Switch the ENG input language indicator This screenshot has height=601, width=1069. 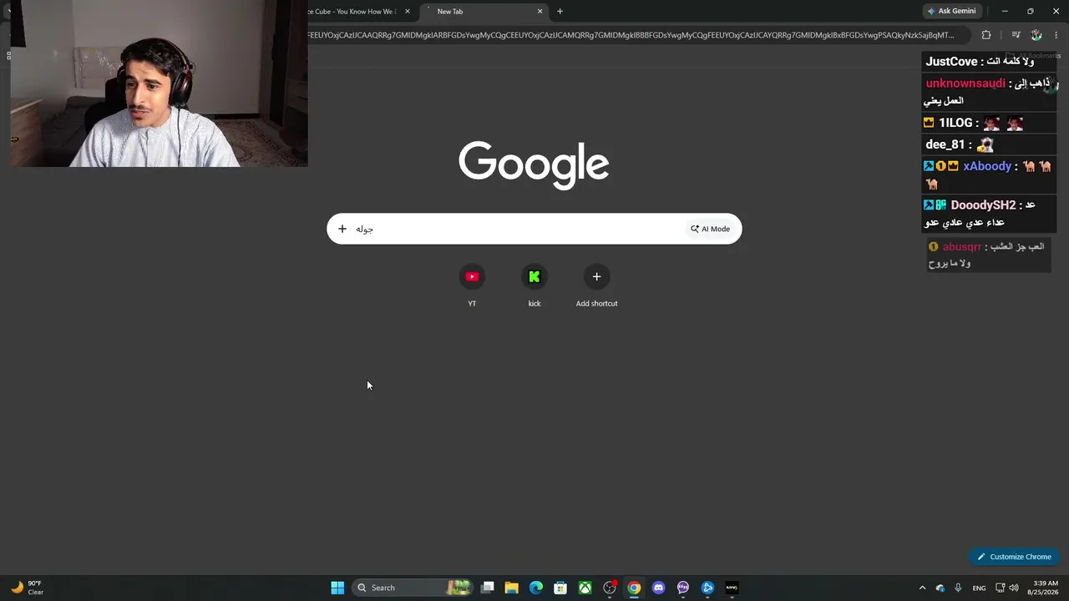coord(979,588)
